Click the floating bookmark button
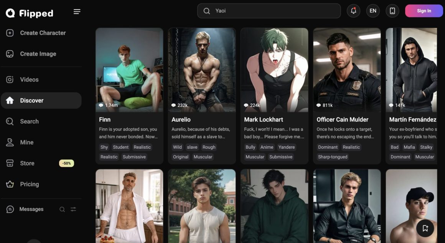 (x=425, y=228)
